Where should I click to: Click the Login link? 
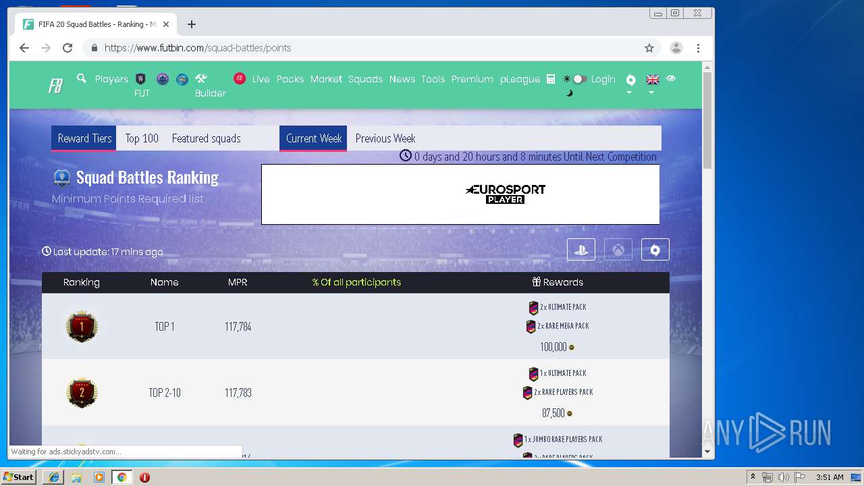tap(603, 79)
